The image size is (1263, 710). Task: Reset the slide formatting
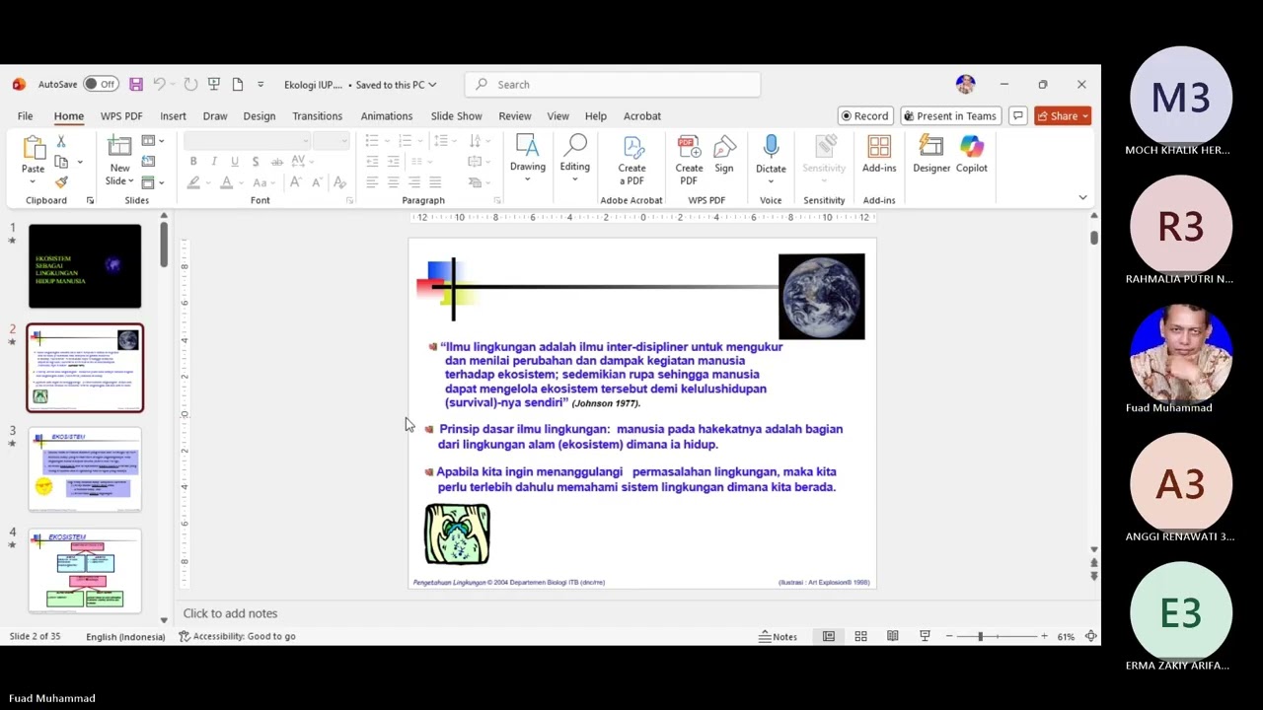(x=149, y=162)
